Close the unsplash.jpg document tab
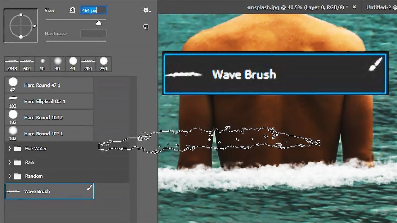Screen dimensions: 397x223 pyautogui.click(x=355, y=7)
